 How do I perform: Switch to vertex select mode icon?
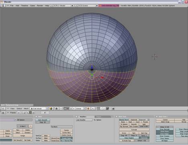point(99,109)
